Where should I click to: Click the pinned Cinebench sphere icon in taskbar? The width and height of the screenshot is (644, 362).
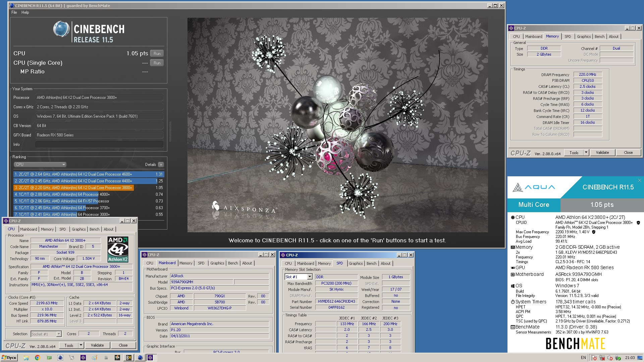point(60,358)
